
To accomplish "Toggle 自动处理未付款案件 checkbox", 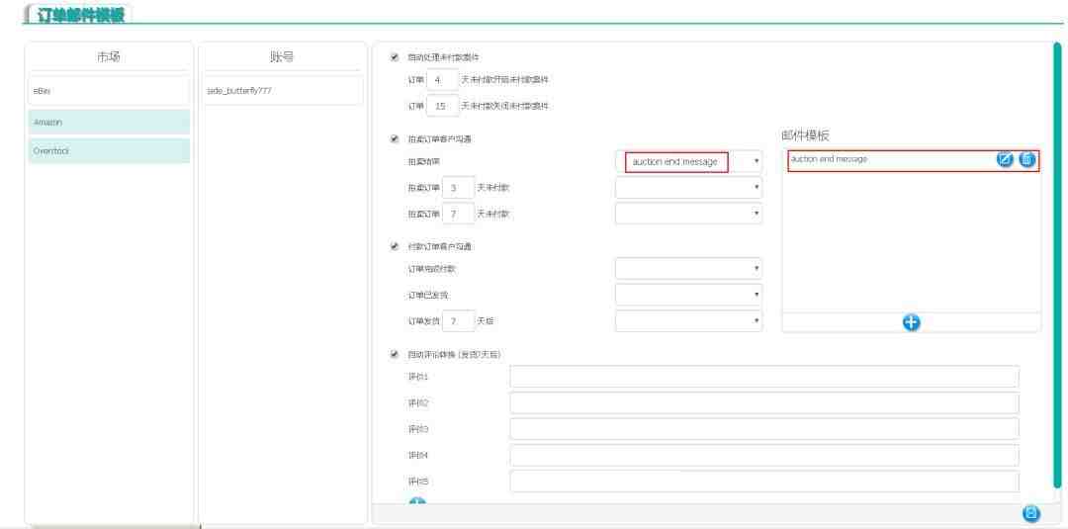I will (395, 57).
